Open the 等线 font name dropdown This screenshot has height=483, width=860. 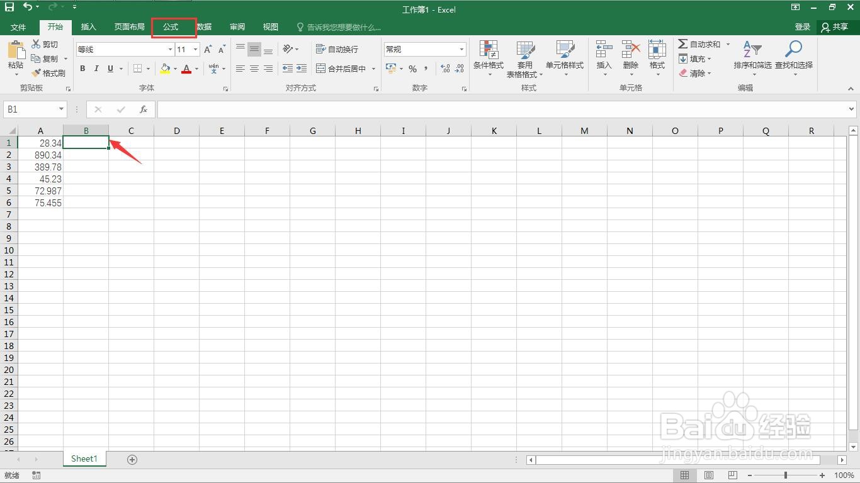170,49
